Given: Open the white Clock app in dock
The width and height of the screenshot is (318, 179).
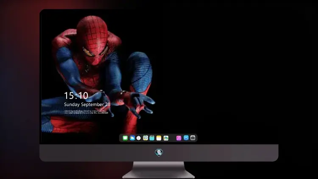Looking at the screenshot, I should click(x=139, y=138).
